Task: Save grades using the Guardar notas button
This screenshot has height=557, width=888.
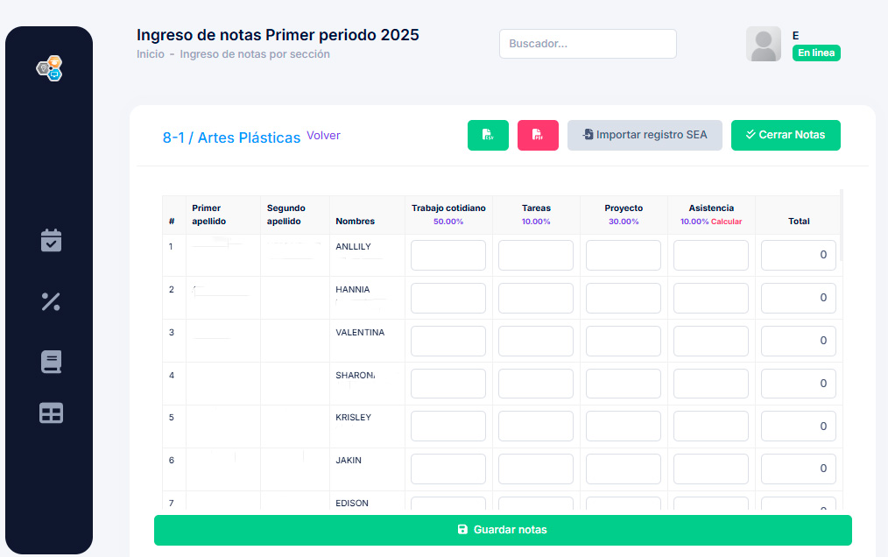Action: (x=502, y=530)
